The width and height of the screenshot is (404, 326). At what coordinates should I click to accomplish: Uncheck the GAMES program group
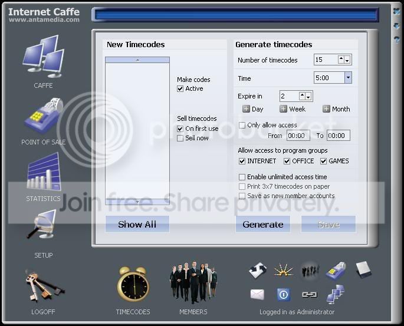pos(323,161)
